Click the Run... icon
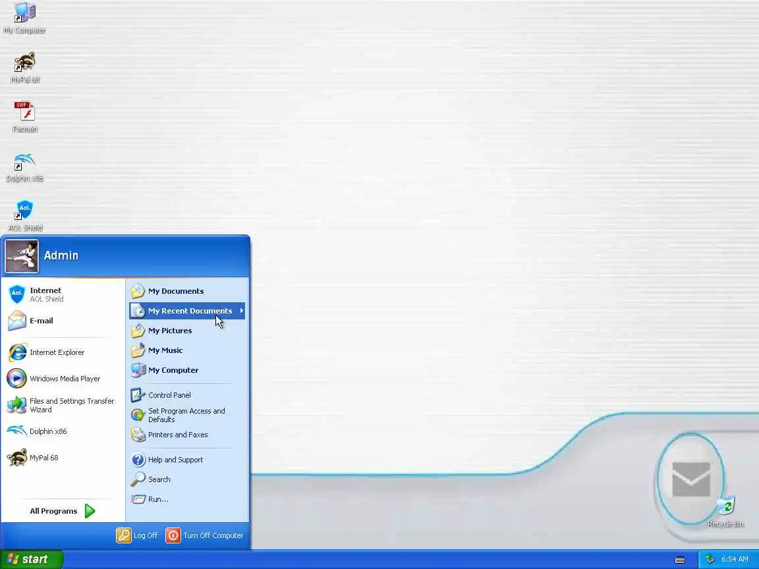Viewport: 759px width, 569px height. [138, 499]
